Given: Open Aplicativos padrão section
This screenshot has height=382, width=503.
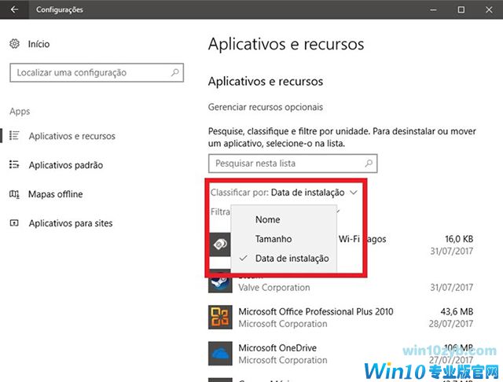Looking at the screenshot, I should pyautogui.click(x=66, y=165).
